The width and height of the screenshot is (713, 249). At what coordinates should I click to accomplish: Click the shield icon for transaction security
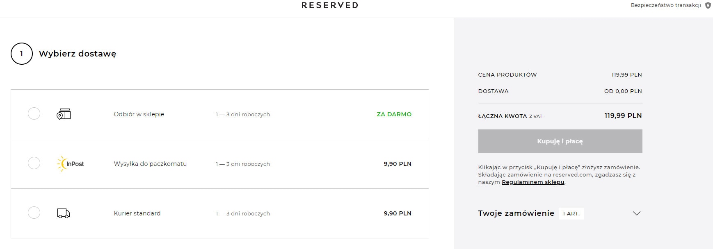[708, 5]
